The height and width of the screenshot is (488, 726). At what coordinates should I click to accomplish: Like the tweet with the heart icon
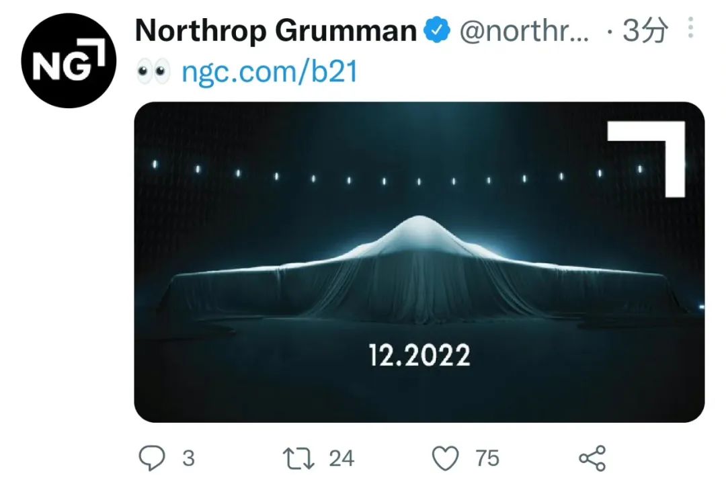coord(445,458)
